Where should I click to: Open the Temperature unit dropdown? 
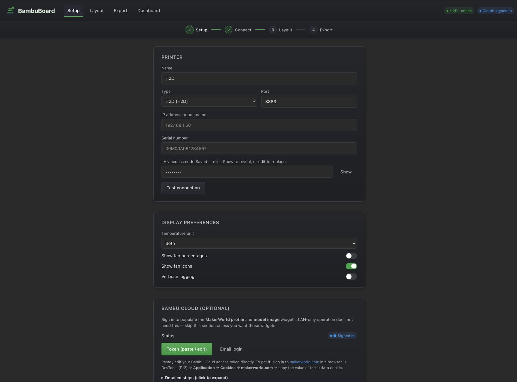pos(259,243)
